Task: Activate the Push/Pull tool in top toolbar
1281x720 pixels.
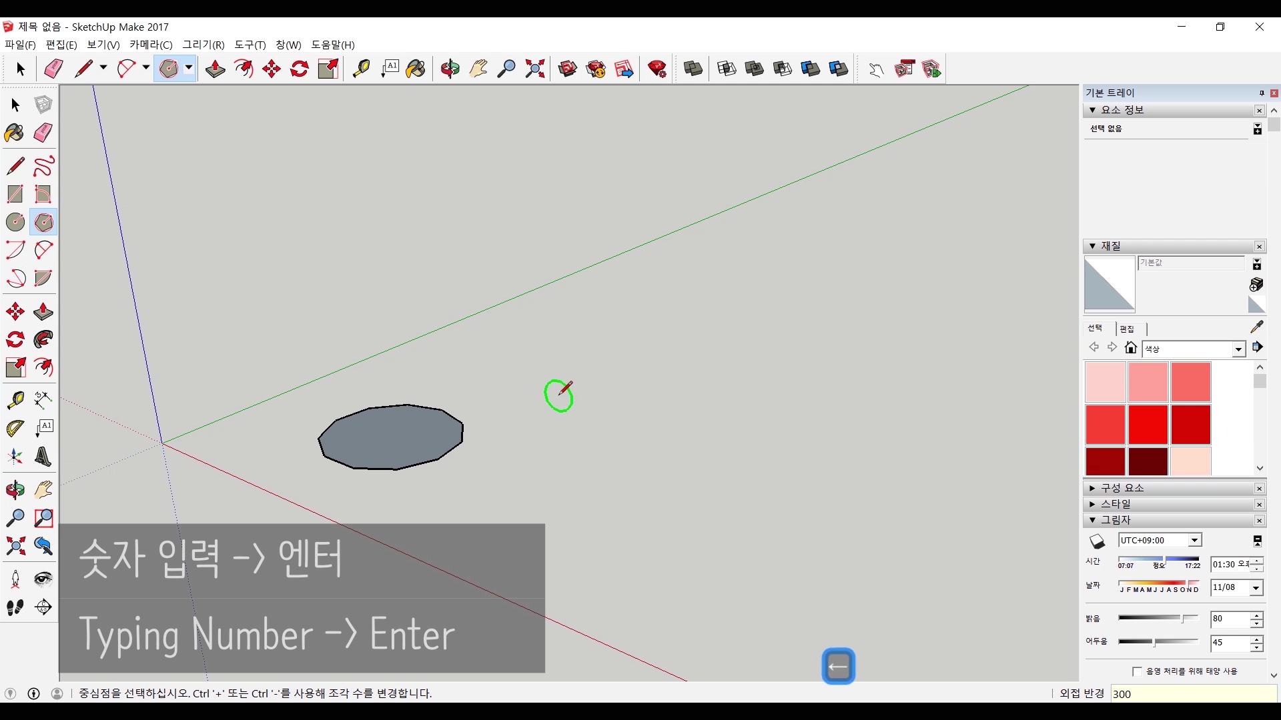Action: [215, 69]
